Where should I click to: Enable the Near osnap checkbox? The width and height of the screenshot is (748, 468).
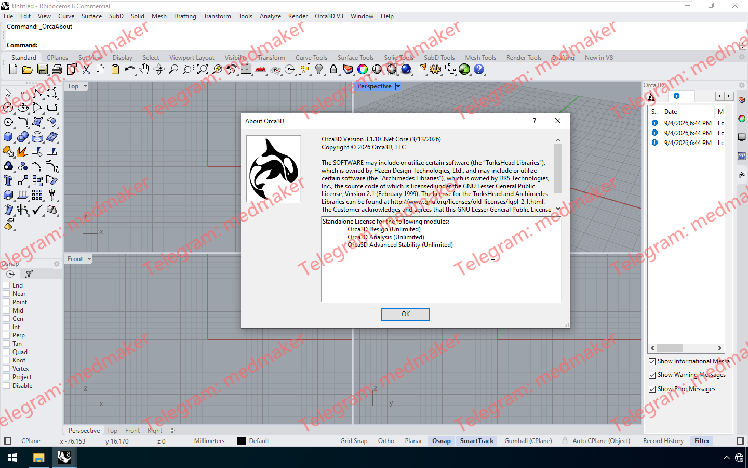(x=6, y=294)
